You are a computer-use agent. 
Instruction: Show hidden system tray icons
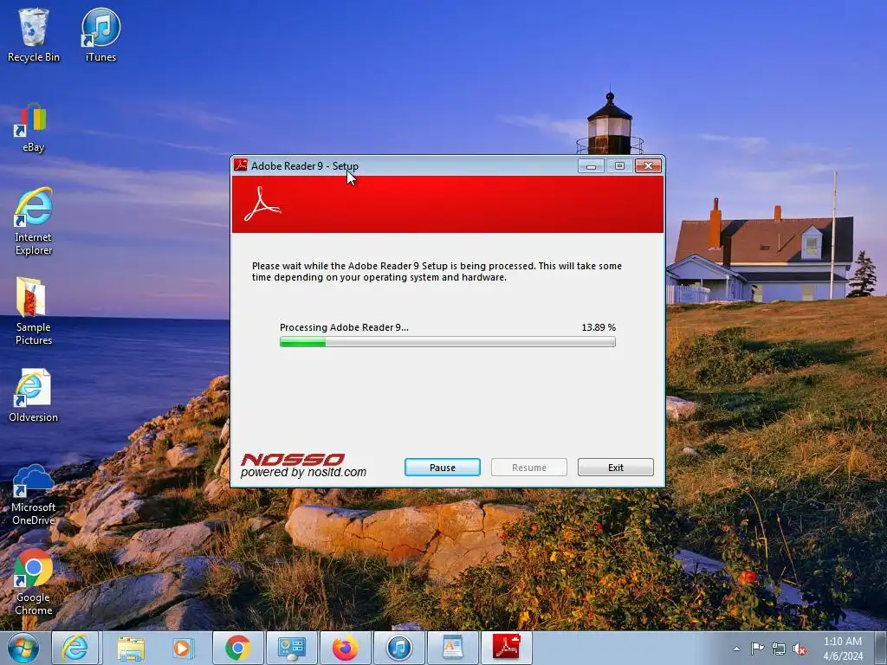(x=736, y=649)
